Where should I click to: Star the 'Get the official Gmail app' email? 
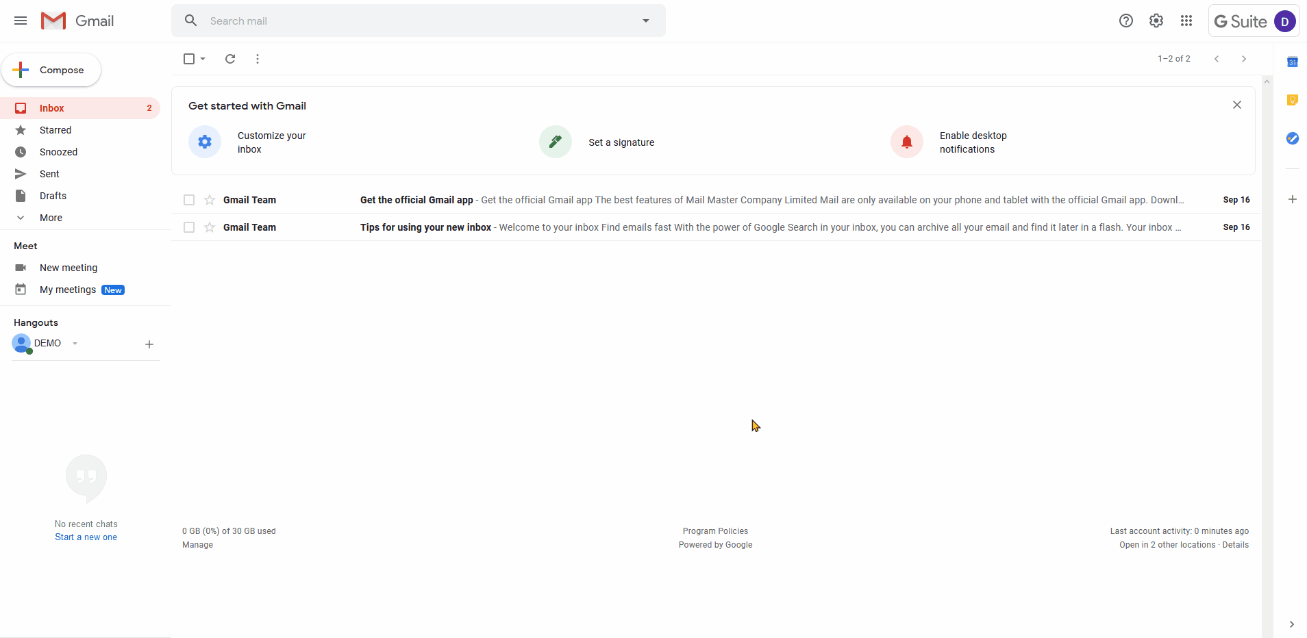click(210, 200)
